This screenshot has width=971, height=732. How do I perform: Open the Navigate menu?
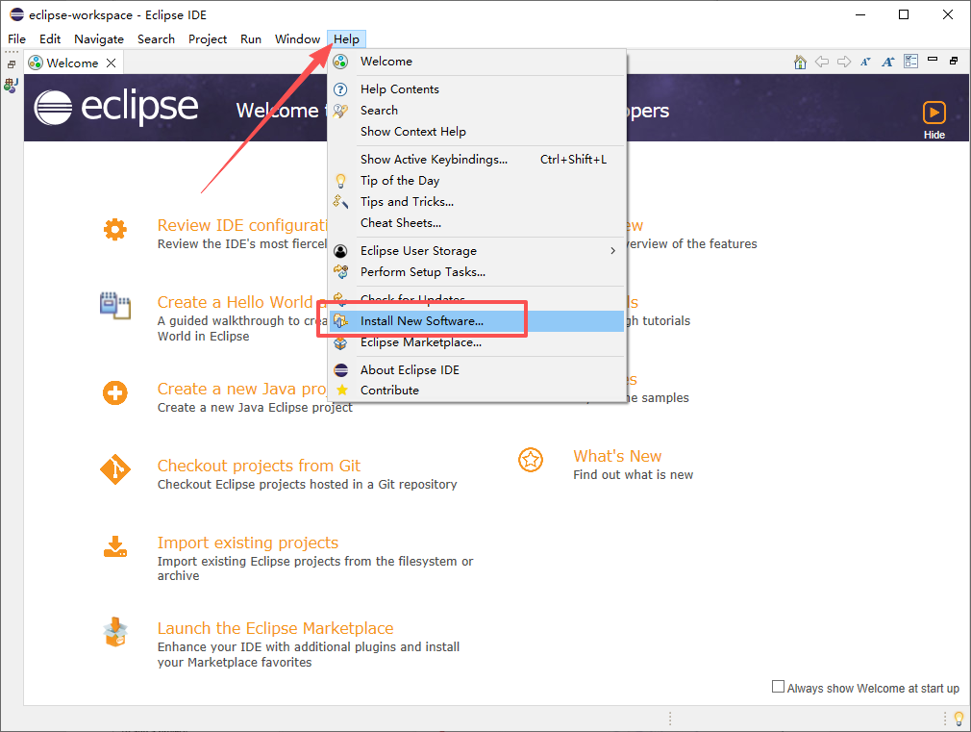[x=99, y=39]
